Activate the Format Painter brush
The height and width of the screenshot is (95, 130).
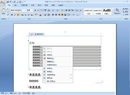coord(8,15)
